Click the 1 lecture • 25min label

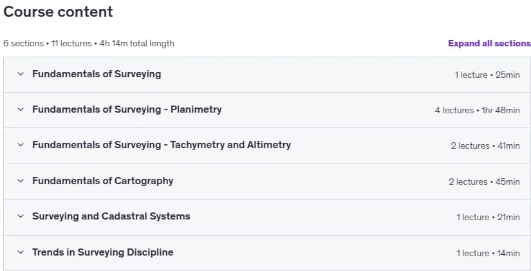coord(487,75)
